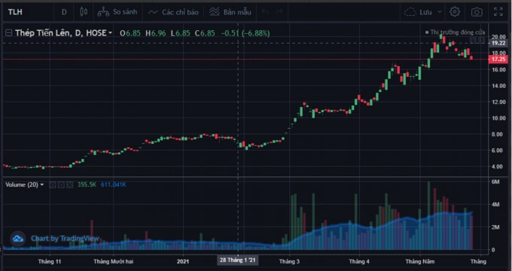Open the Chart by TradingView link
Screen dimensions: 512x271
point(65,239)
